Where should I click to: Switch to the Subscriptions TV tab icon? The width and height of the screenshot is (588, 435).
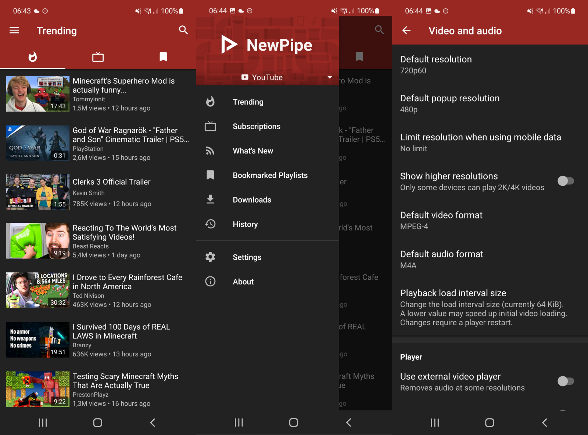tap(98, 57)
